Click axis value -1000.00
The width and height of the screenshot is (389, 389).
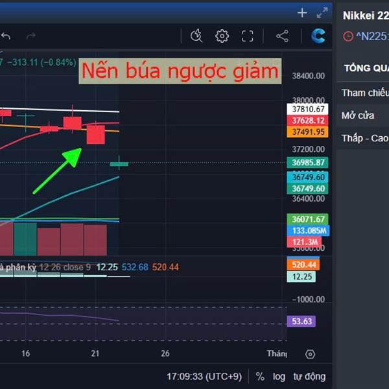(309, 300)
